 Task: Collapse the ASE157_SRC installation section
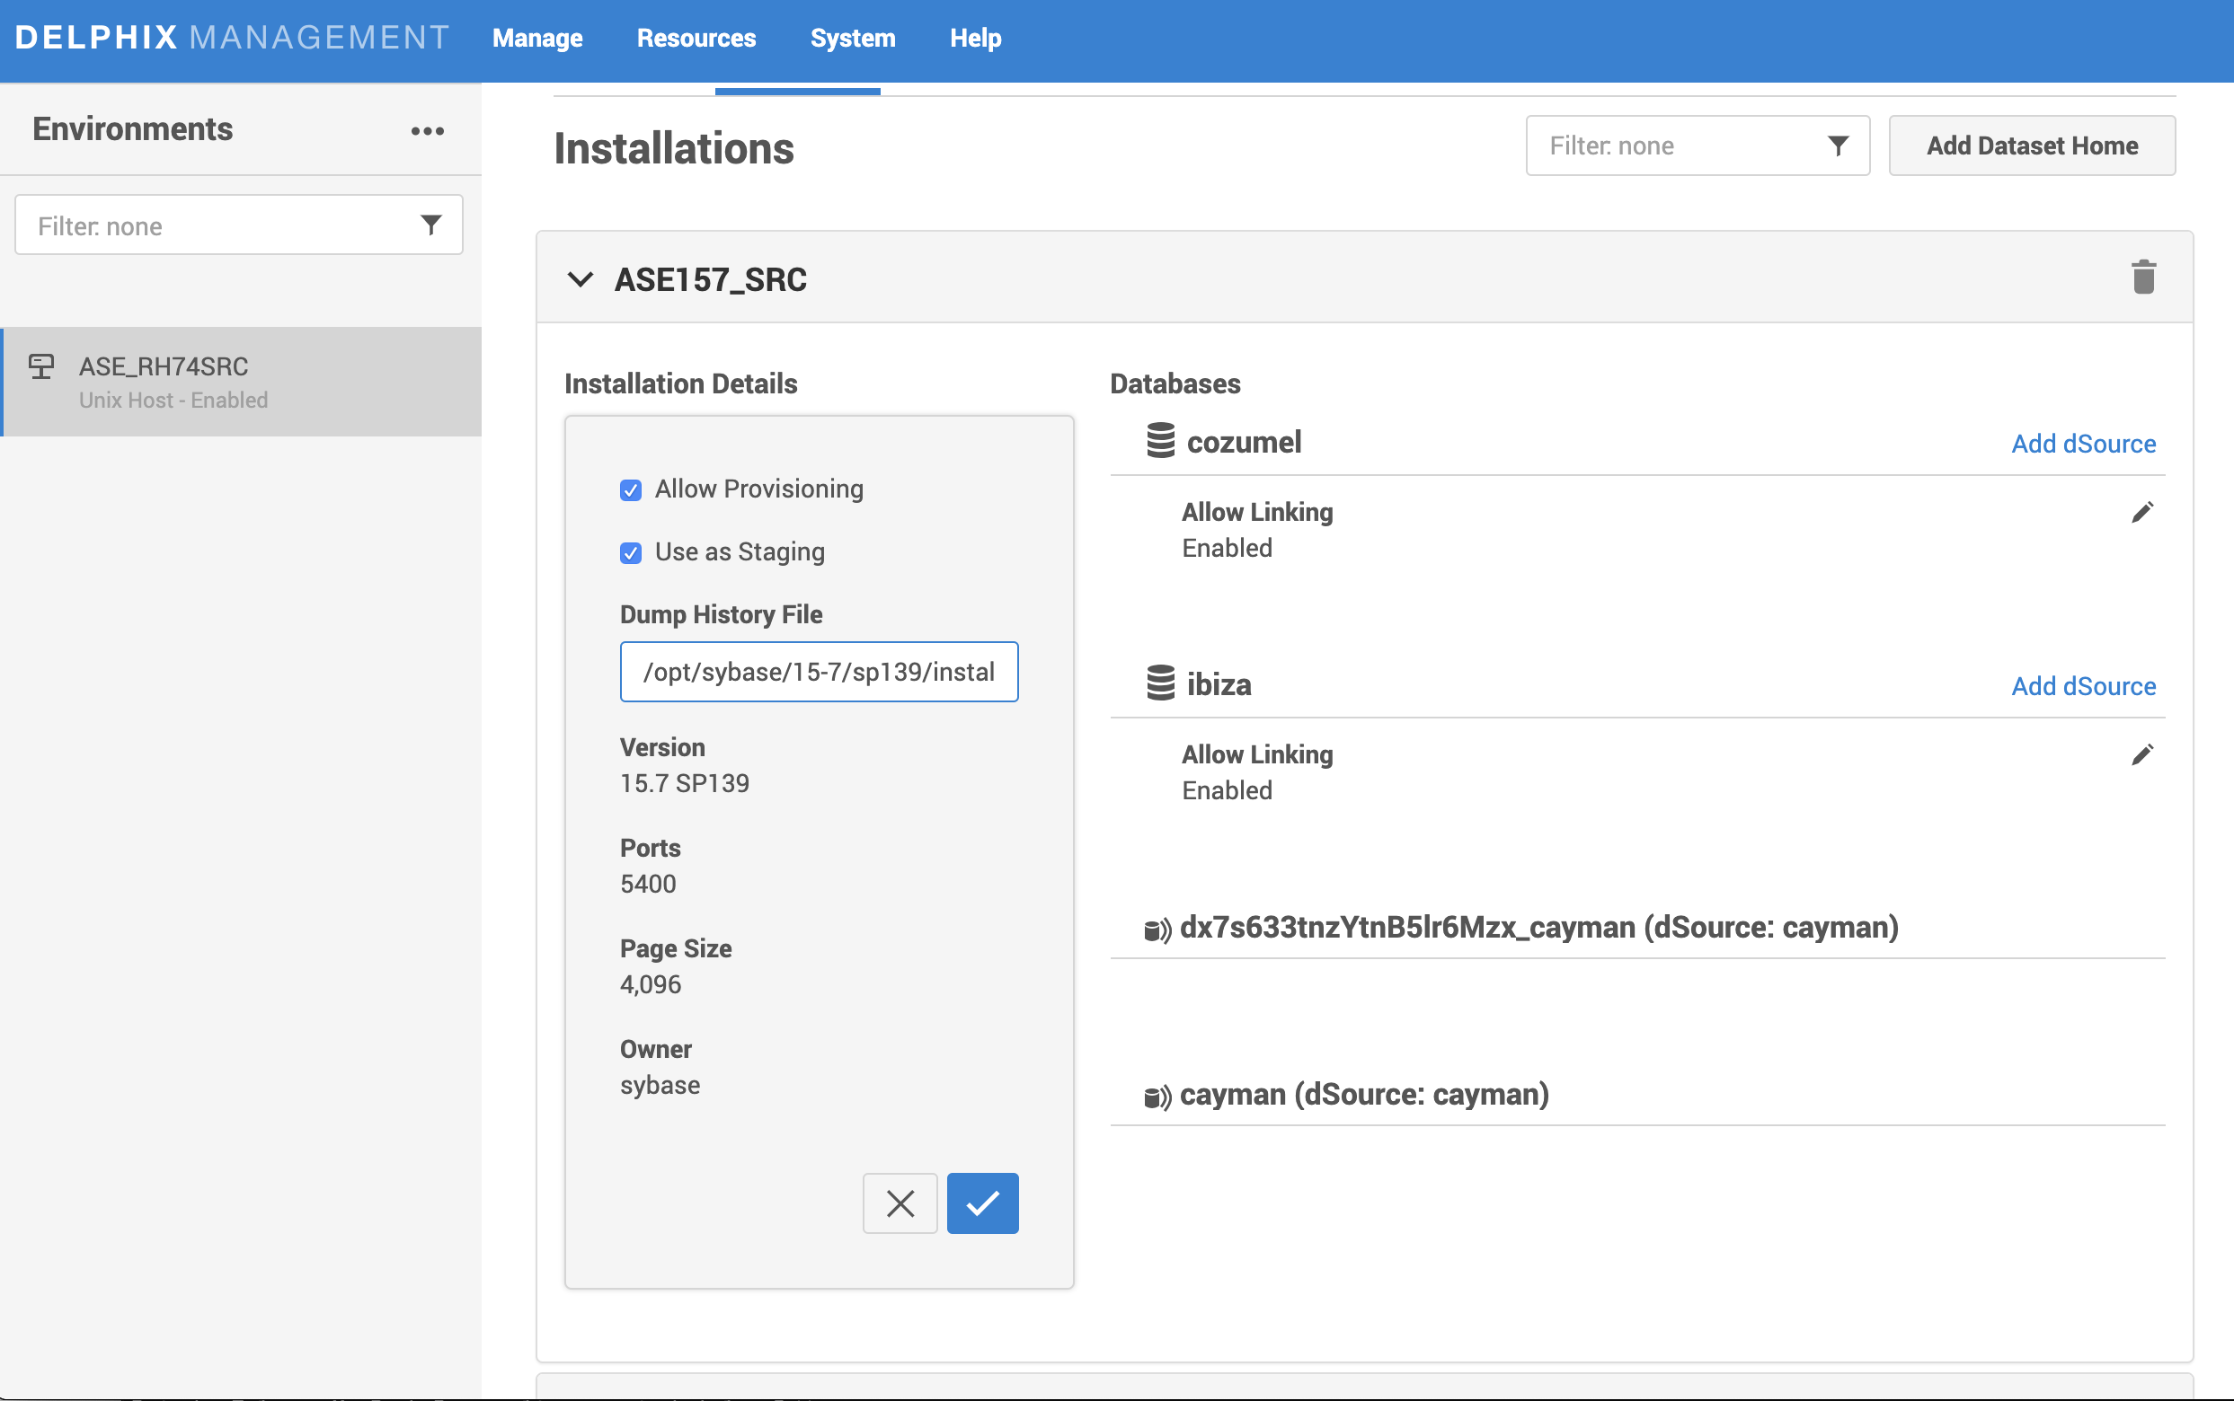[x=581, y=279]
